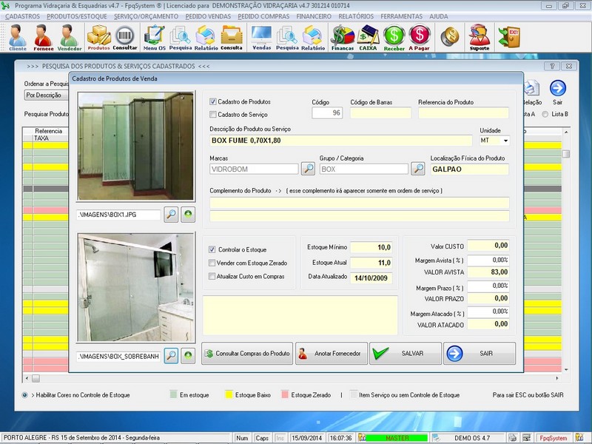The image size is (592, 444).
Task: Select the Lista B radio button
Action: [x=545, y=114]
